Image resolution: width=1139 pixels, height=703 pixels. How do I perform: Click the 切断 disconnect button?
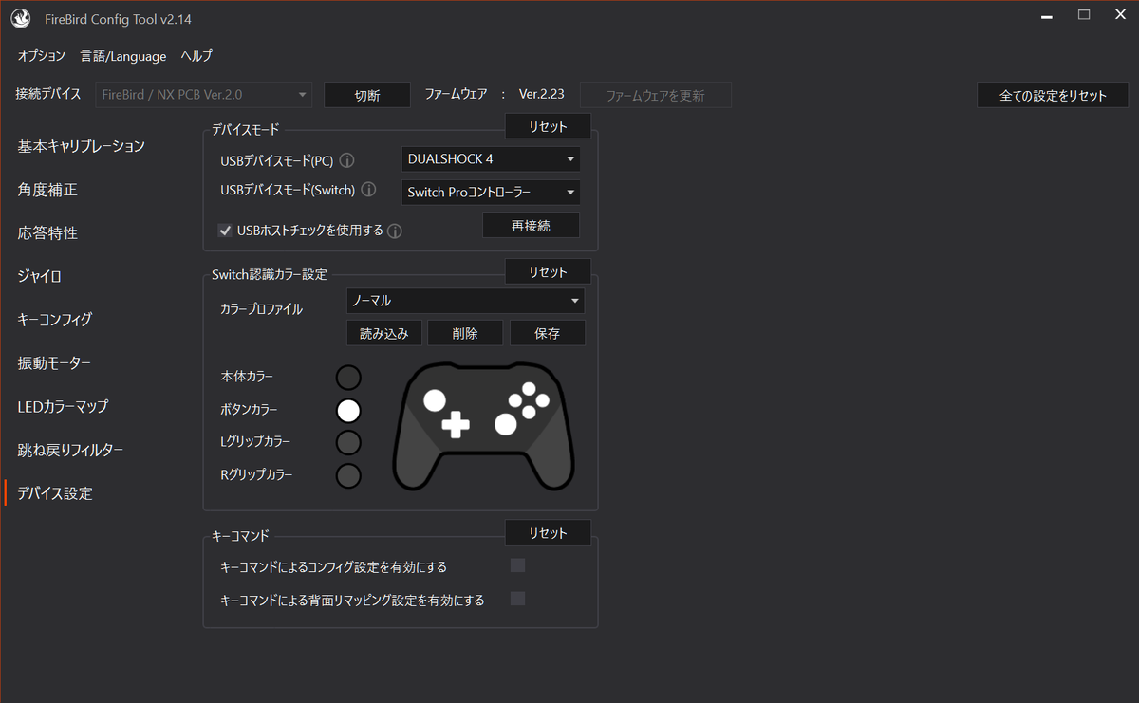tap(367, 94)
